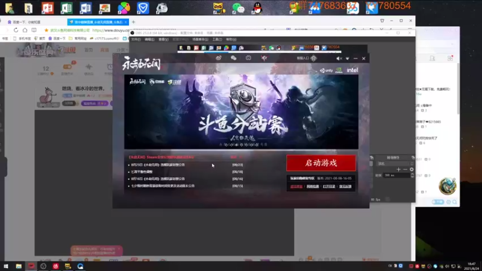Image resolution: width=482 pixels, height=271 pixels.
Task: Add a transition with OBS plus icon
Action: pos(398,169)
